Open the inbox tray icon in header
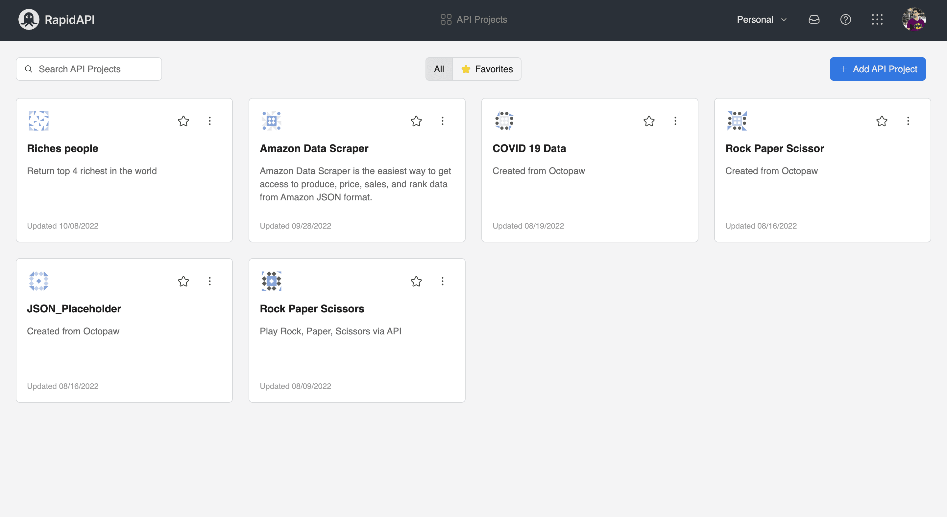The height and width of the screenshot is (517, 947). [x=814, y=19]
